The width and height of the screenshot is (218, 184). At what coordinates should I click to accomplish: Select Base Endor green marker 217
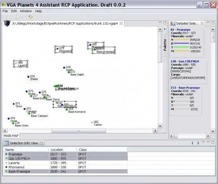(31, 96)
